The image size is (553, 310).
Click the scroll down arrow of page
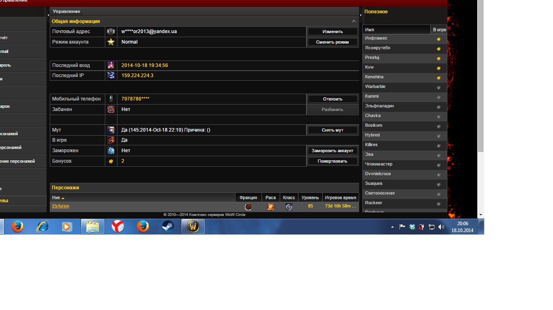pyautogui.click(x=481, y=215)
